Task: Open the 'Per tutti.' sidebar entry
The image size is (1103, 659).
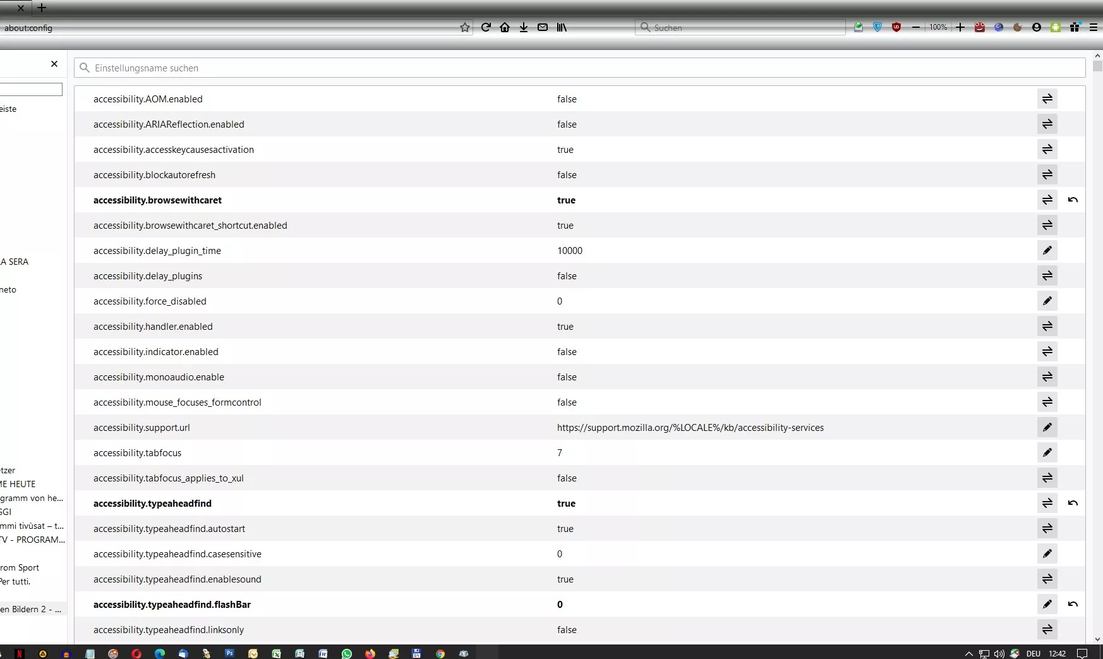Action: click(x=15, y=581)
